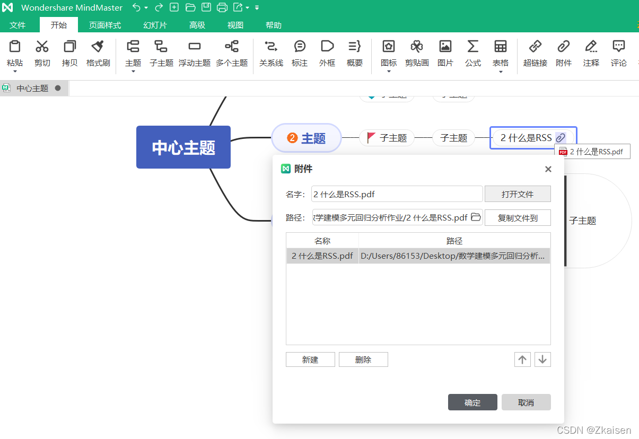This screenshot has height=439, width=639.
Task: Click the Copy (拷贝) tool
Action: pyautogui.click(x=69, y=54)
